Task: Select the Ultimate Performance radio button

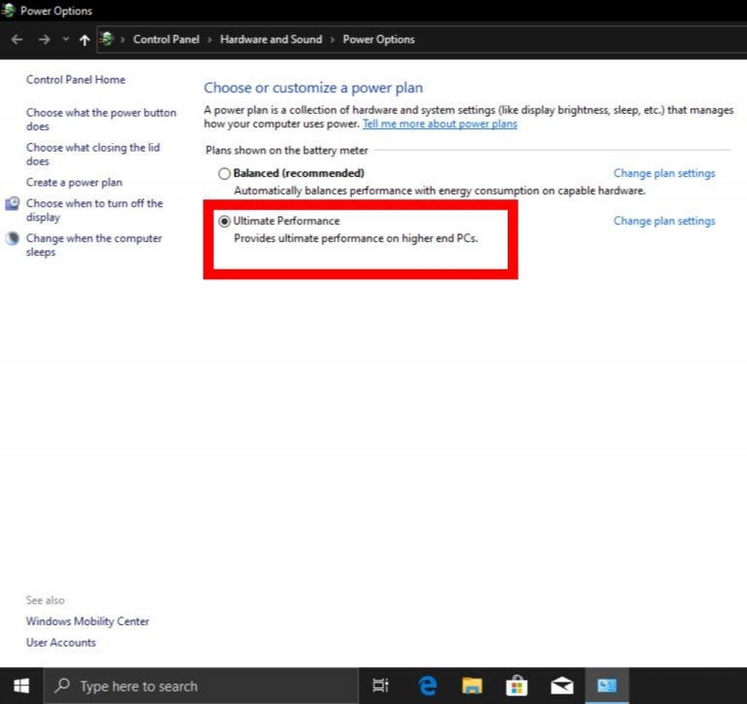Action: tap(225, 221)
